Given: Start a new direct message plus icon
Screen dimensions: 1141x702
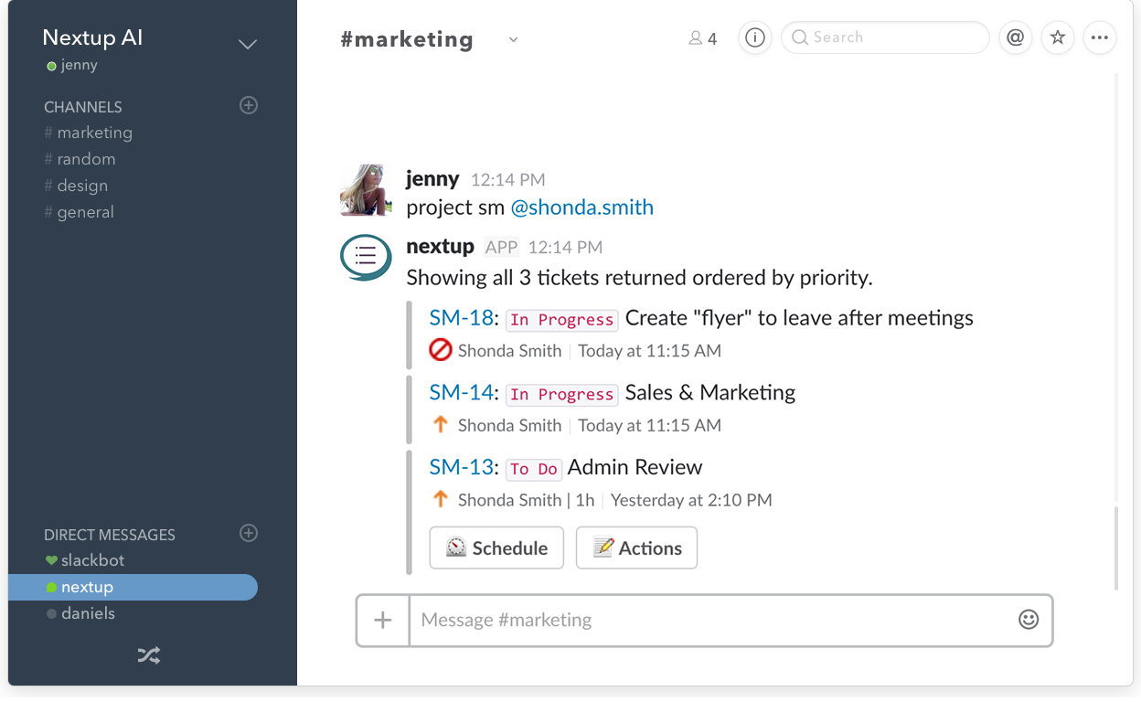Looking at the screenshot, I should tap(248, 534).
